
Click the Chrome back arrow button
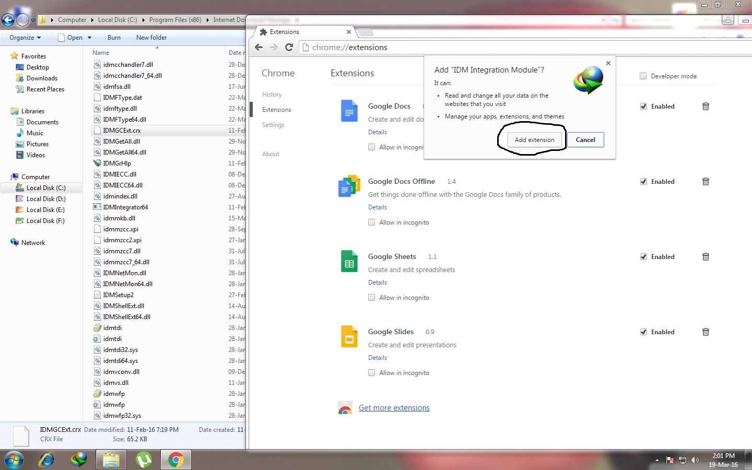(x=258, y=47)
